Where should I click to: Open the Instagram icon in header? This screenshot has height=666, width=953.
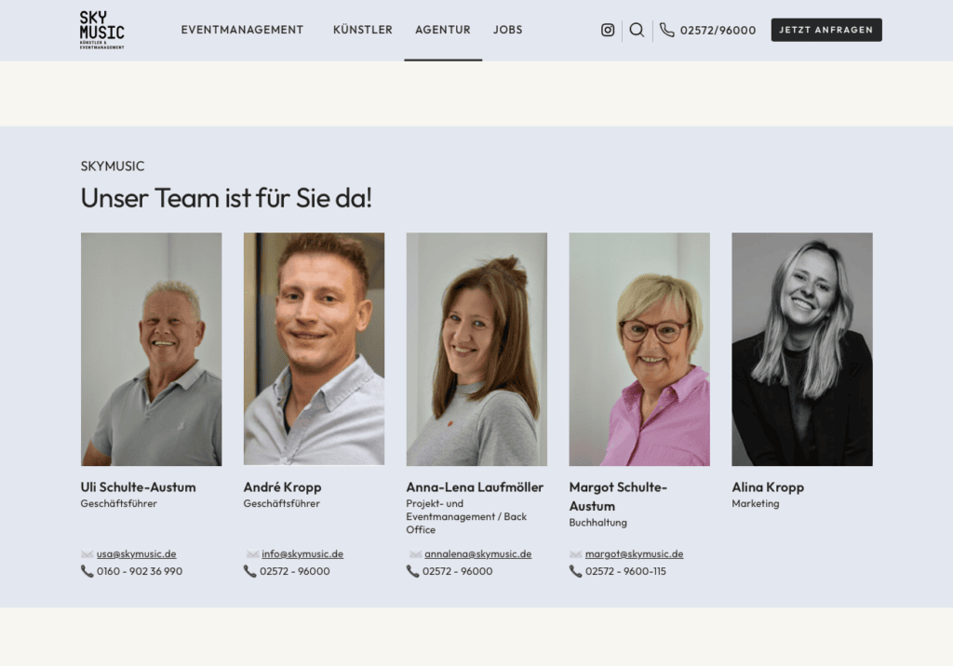pos(608,30)
